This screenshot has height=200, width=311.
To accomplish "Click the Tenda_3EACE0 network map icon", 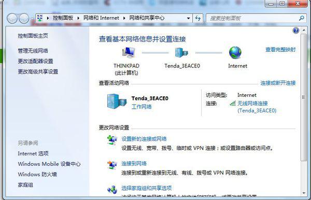I will (x=181, y=52).
